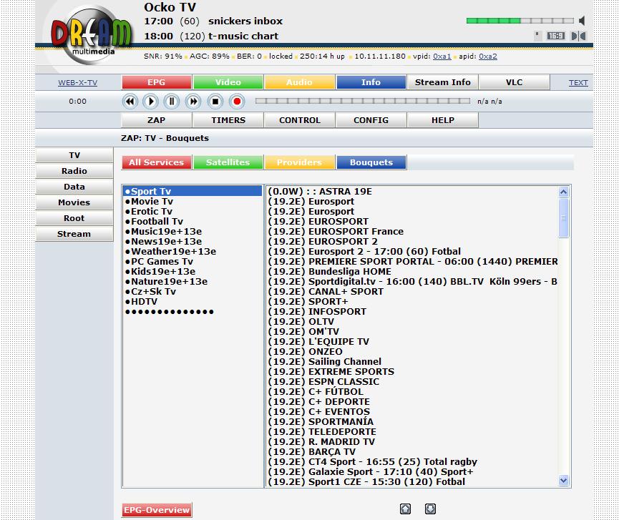Select Root in the left sidebar
Screen dimensions: 619x520
74,218
